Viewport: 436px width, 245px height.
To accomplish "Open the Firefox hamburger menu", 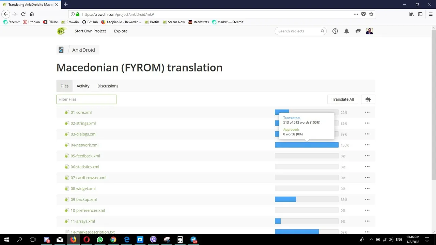I will coord(431,14).
